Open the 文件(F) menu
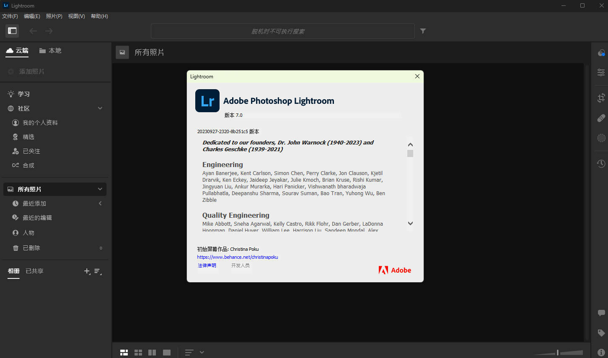The width and height of the screenshot is (608, 358). [x=10, y=16]
